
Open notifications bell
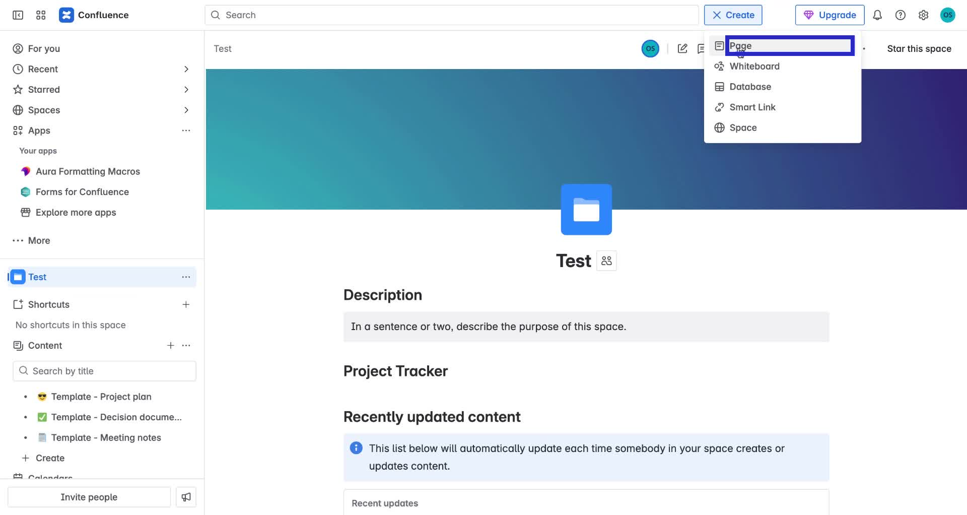(x=877, y=15)
